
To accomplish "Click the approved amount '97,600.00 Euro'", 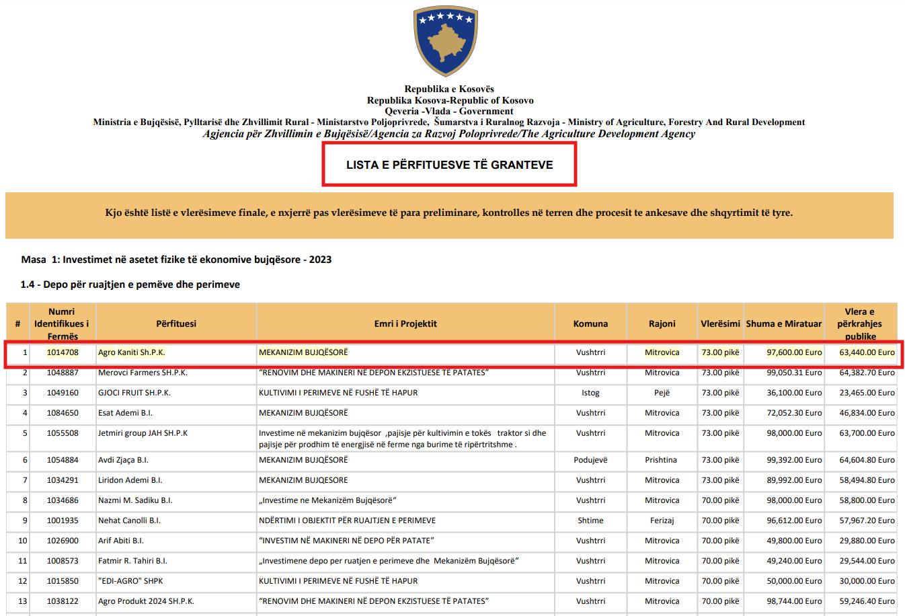I will tap(794, 352).
